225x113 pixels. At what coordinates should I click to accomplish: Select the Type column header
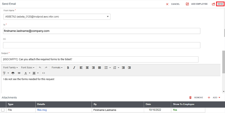[21, 104]
